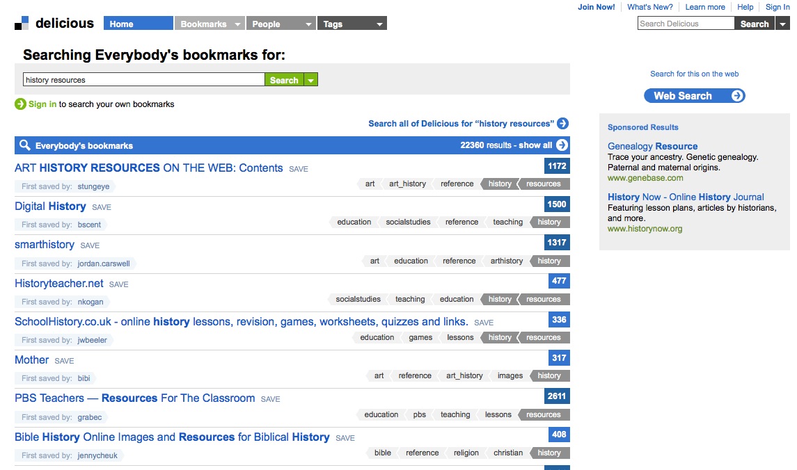Viewport: 797px width, 470px height.
Task: Click the 1172 save count badge
Action: [x=557, y=166]
